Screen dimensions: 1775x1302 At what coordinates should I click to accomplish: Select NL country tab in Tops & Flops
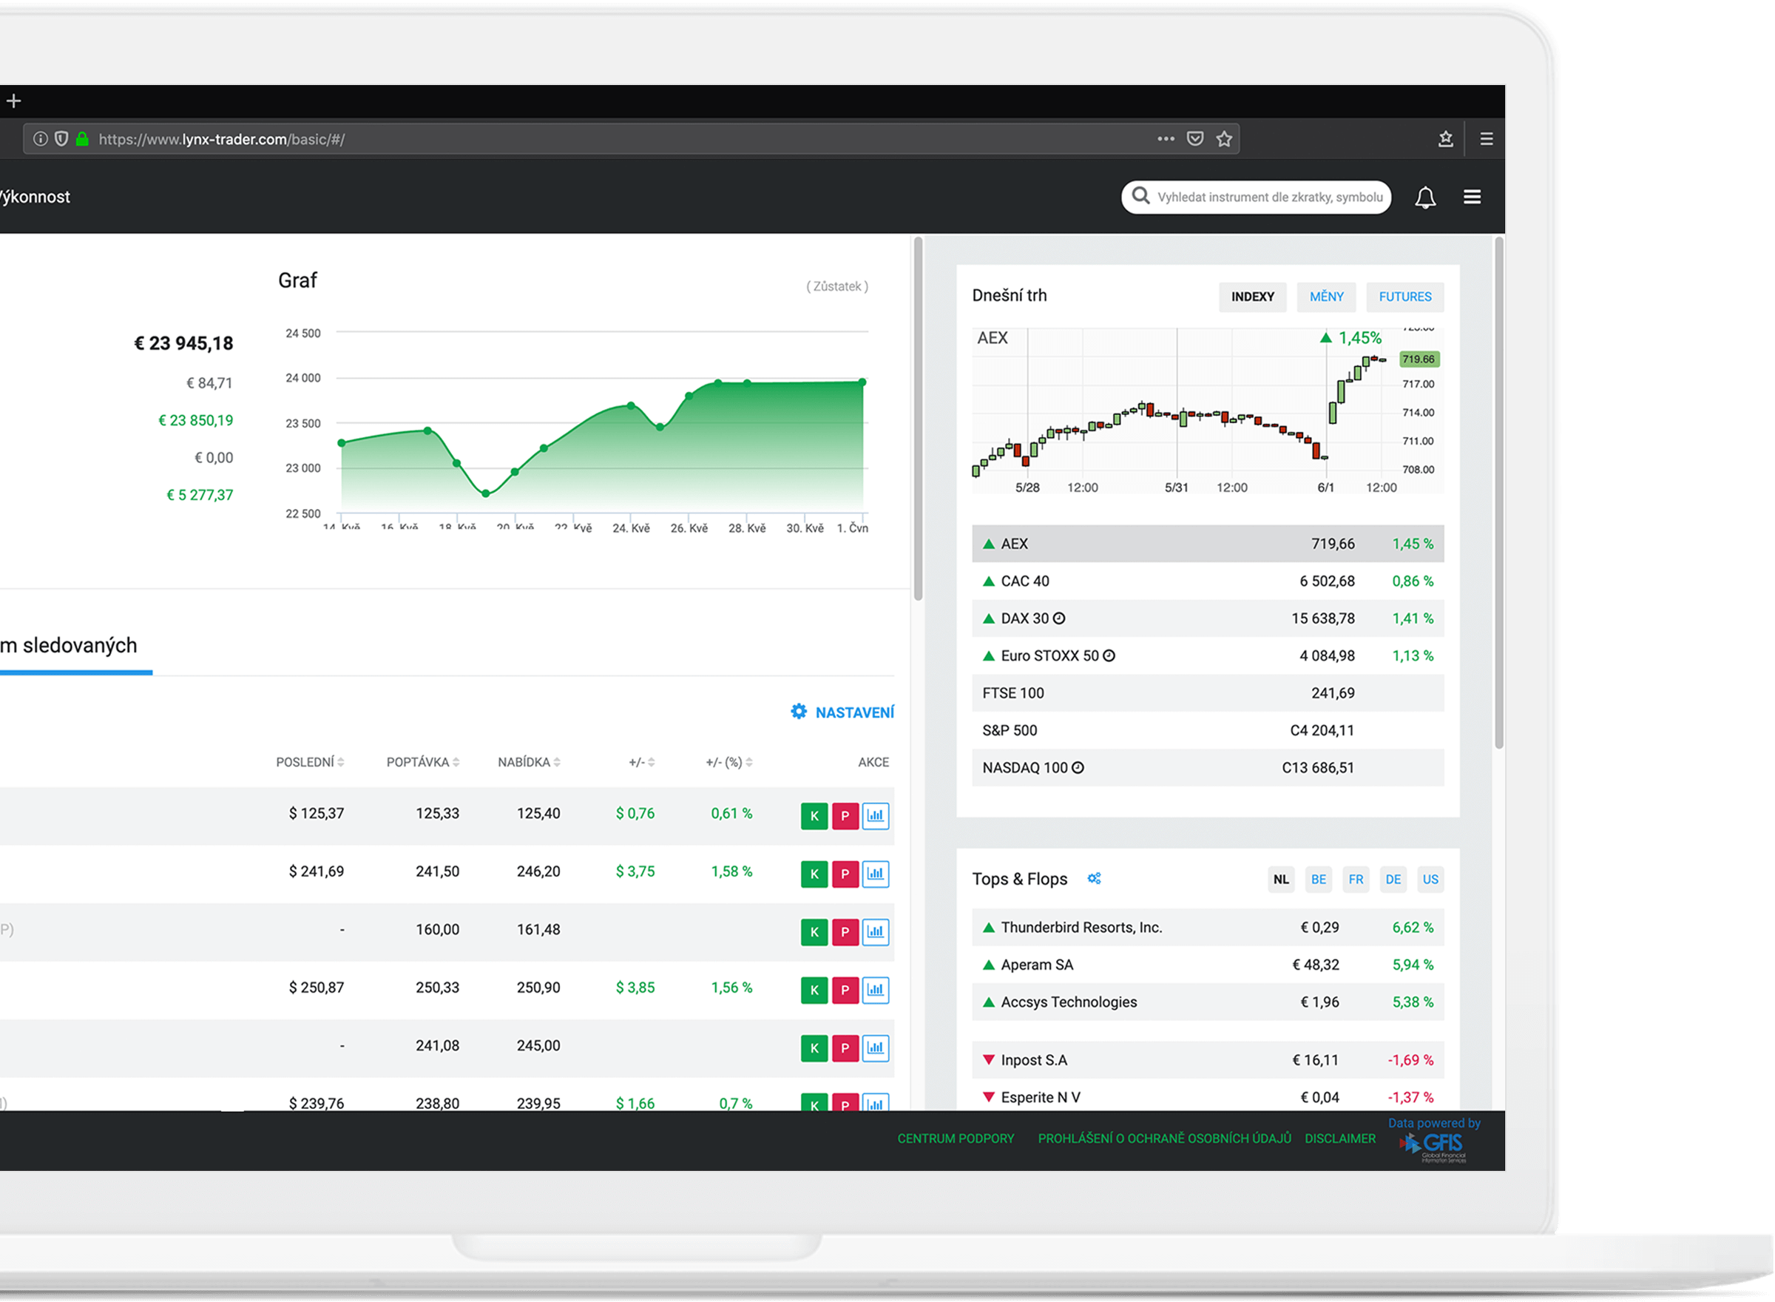[1281, 879]
